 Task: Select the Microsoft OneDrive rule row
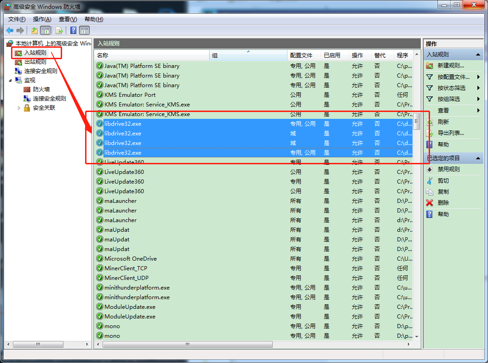(254, 259)
